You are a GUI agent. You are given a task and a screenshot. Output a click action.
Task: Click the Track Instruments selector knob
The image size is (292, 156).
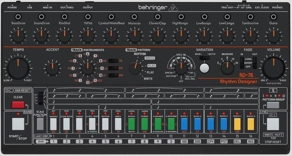coord(88,68)
